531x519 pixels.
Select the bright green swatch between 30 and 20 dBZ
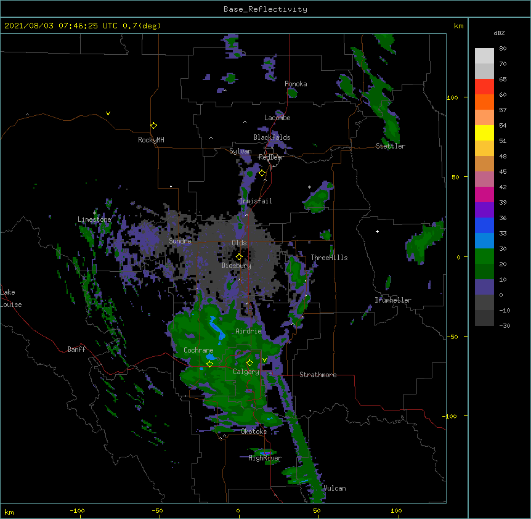click(484, 256)
